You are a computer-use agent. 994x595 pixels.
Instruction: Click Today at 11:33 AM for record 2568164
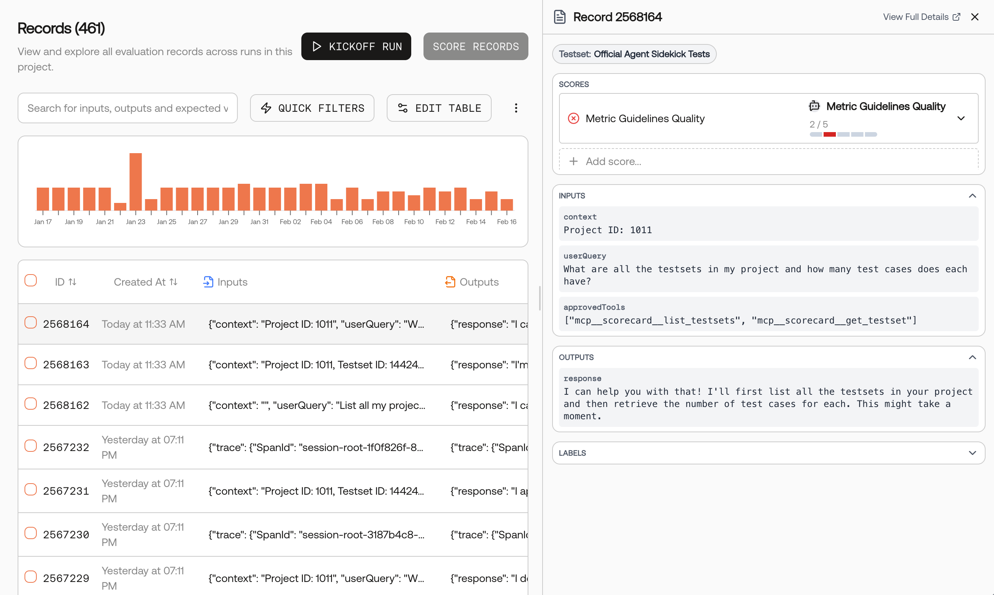(143, 324)
